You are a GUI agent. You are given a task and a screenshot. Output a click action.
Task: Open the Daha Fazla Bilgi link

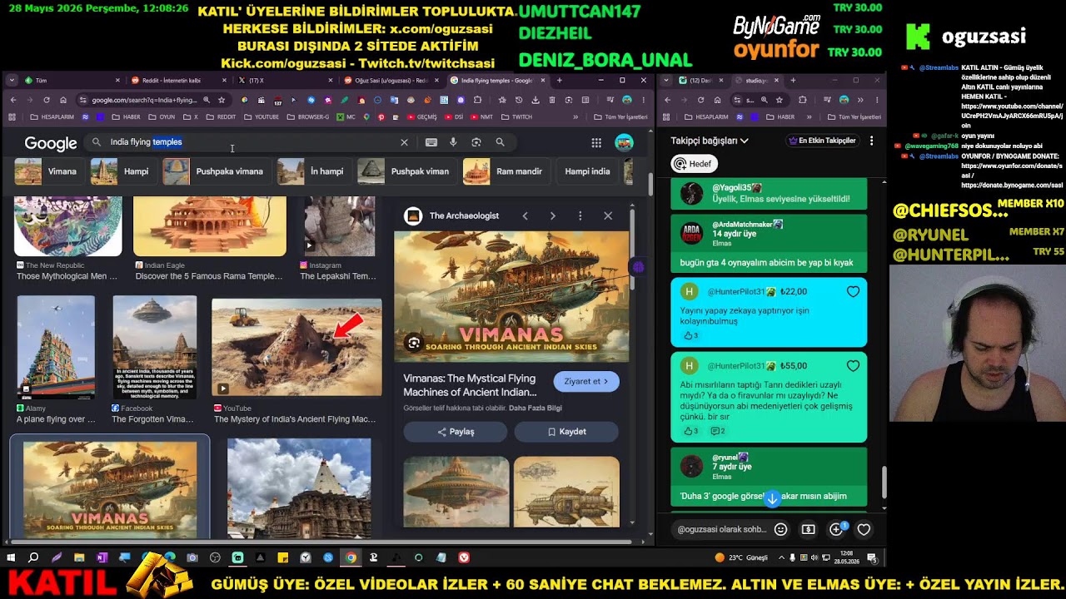point(535,408)
